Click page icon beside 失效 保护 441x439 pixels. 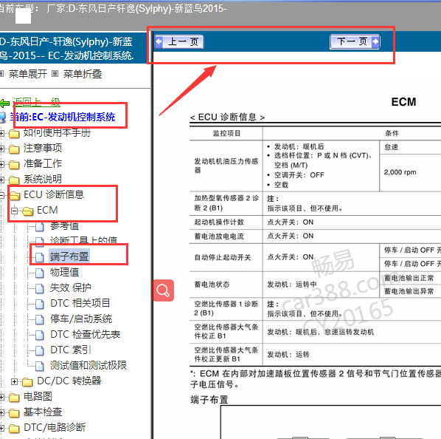tap(40, 288)
